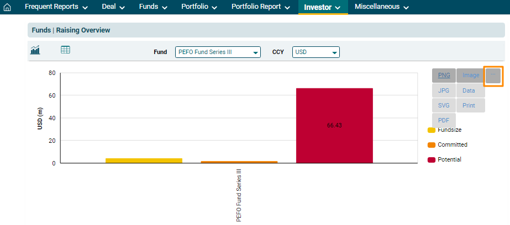Click the home icon in navigation bar

coord(7,8)
